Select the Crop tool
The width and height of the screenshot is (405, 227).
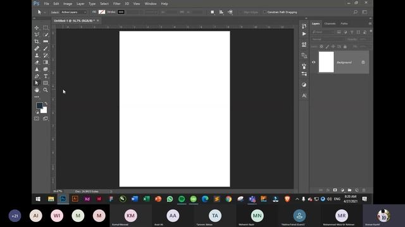[37, 42]
